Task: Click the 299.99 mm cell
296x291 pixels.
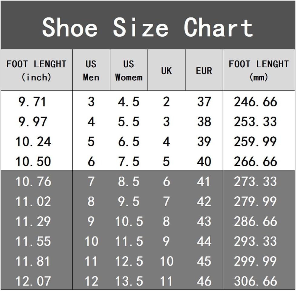Action: point(255,261)
